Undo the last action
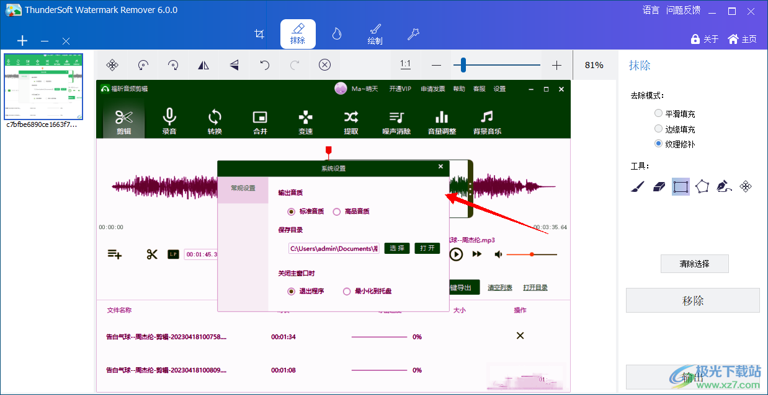This screenshot has width=768, height=395. pos(264,65)
